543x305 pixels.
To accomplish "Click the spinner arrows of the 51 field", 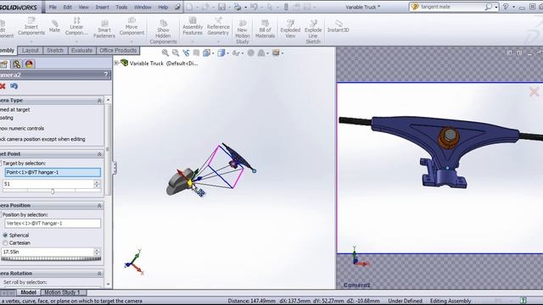I will tap(97, 184).
